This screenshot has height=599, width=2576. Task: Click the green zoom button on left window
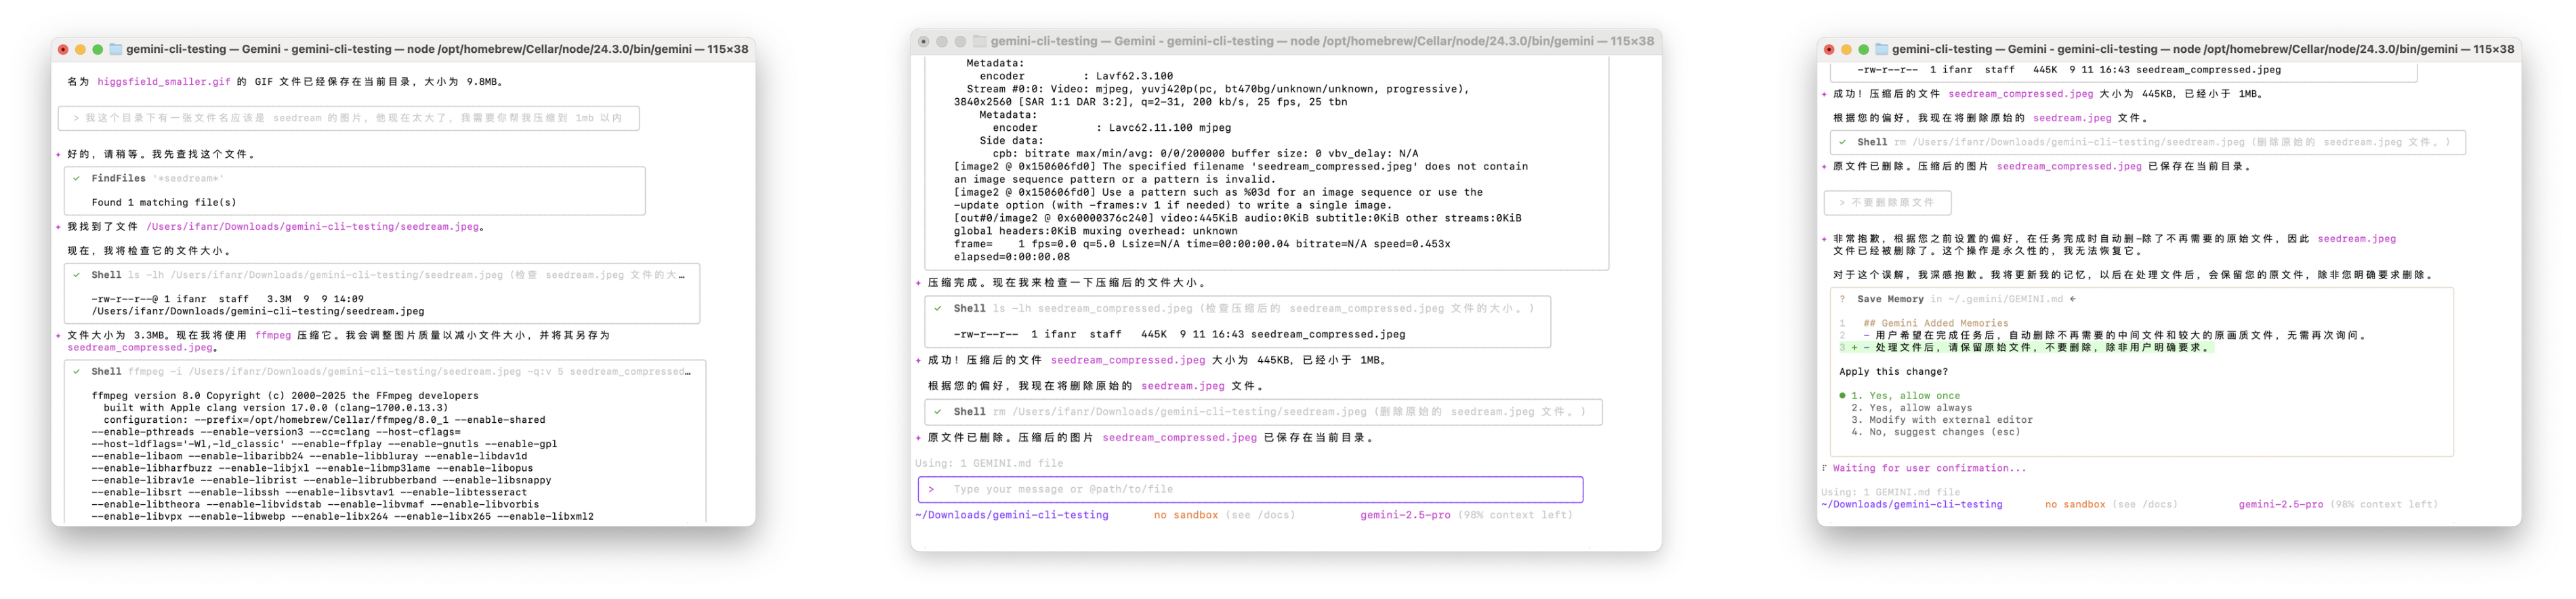97,49
